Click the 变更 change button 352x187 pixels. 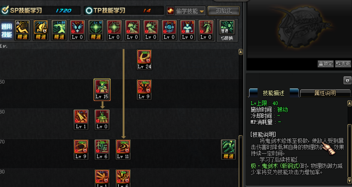point(343,64)
